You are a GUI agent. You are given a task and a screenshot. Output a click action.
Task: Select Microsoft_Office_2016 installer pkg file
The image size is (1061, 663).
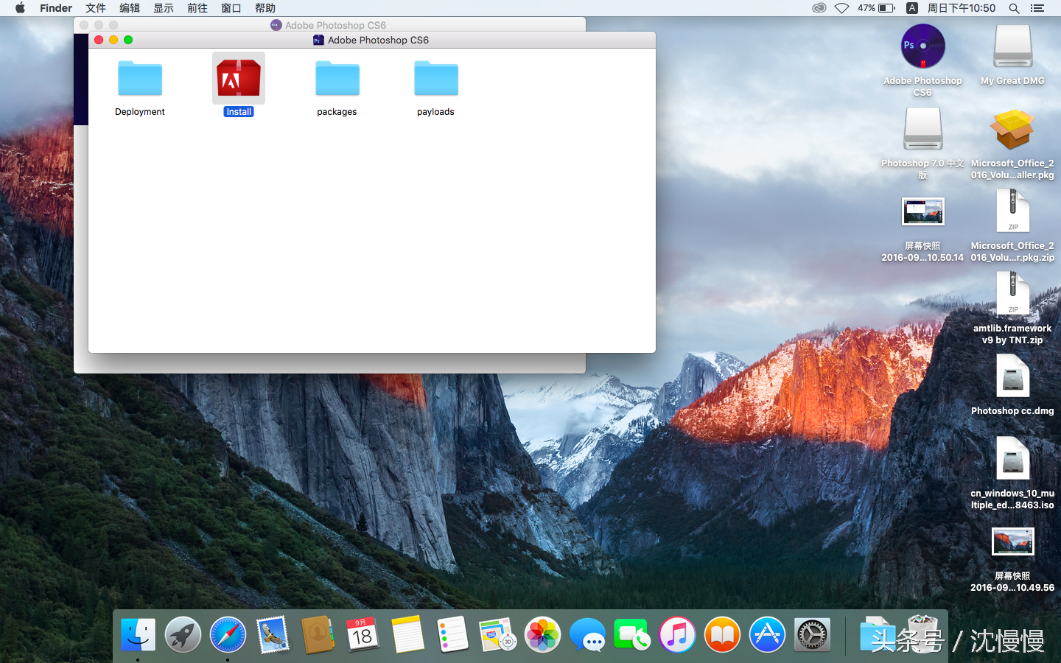pyautogui.click(x=1012, y=130)
